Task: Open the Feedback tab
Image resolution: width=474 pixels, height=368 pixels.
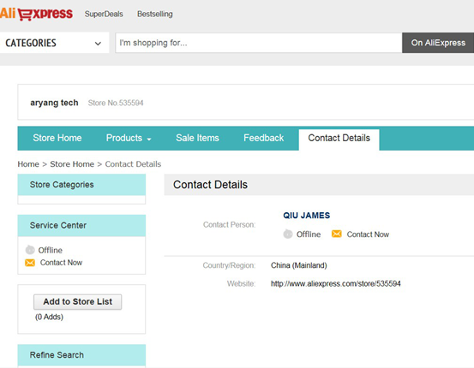Action: [264, 138]
